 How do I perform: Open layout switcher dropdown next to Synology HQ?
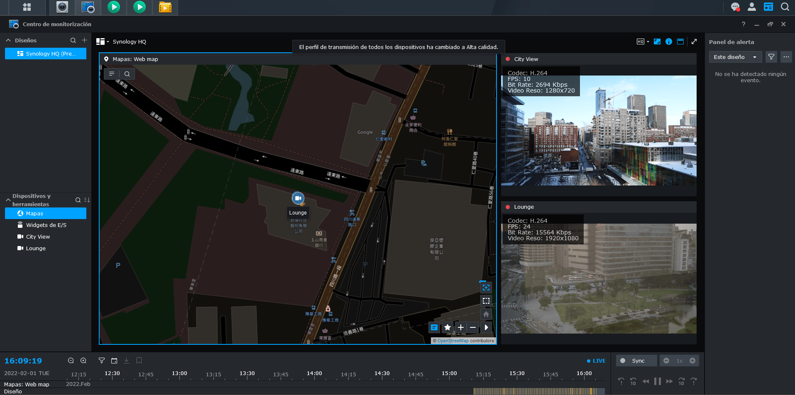[103, 41]
